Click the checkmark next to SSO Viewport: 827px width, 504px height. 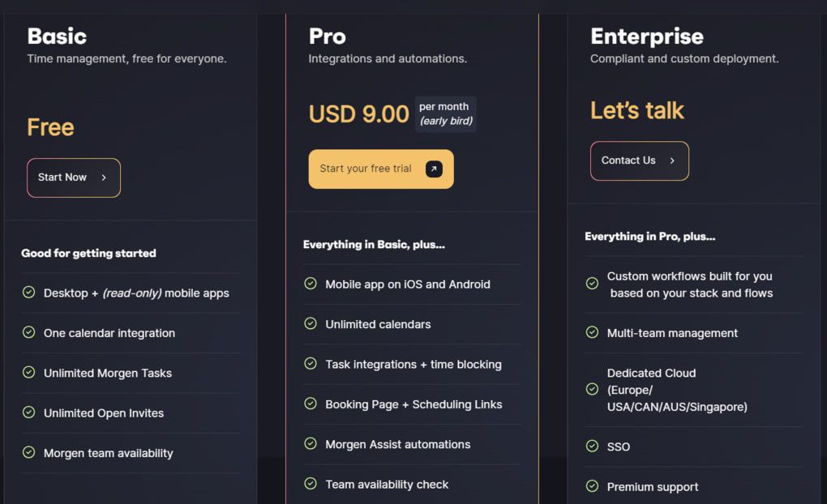click(591, 446)
